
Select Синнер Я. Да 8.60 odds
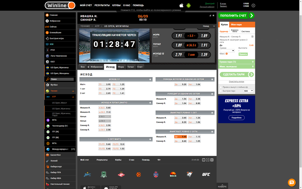coord(181,141)
